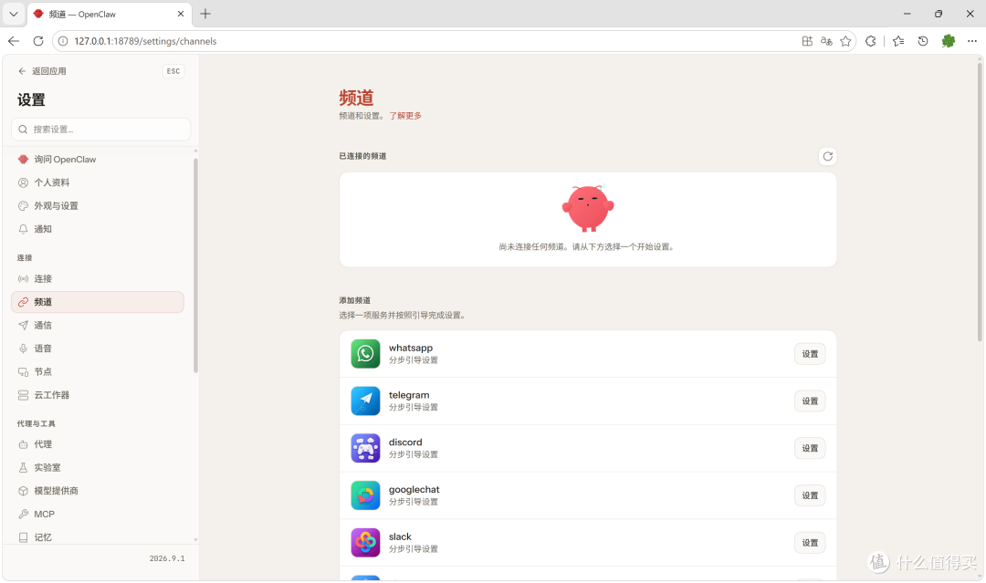Open the browser favorites list icon
The height and width of the screenshot is (583, 986).
(x=898, y=41)
